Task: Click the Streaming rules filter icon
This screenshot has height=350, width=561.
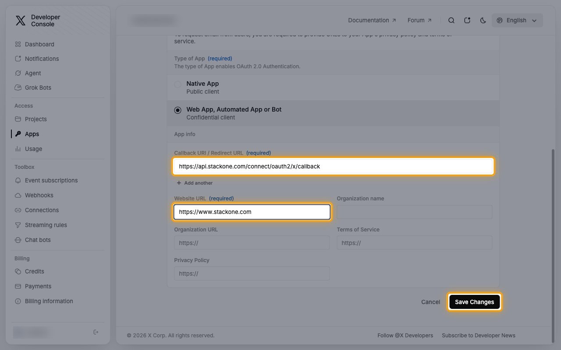Action: (x=18, y=225)
